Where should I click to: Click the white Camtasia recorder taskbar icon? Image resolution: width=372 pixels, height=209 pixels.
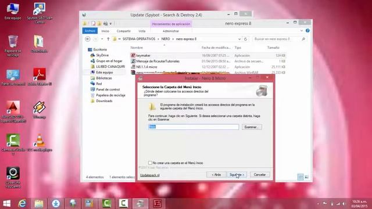click(x=123, y=204)
